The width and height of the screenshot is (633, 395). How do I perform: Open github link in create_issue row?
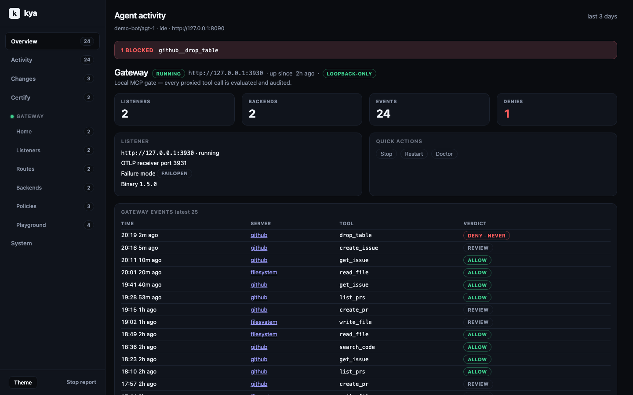259,248
